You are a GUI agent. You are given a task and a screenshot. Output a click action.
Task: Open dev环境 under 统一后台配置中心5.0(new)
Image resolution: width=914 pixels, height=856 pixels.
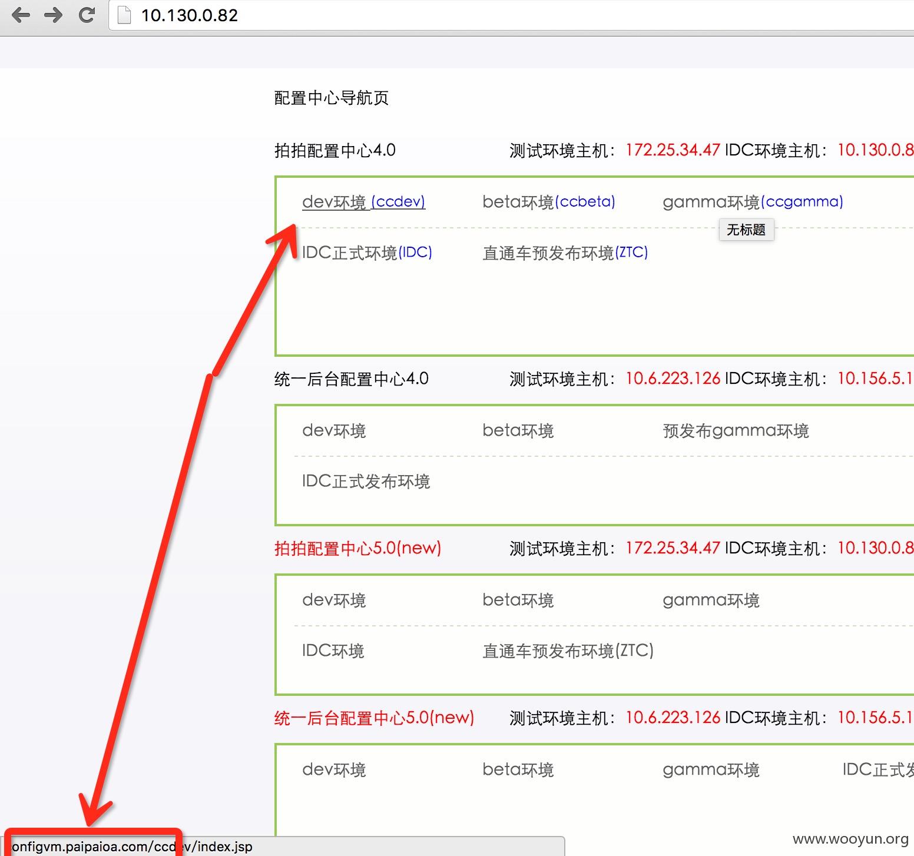click(334, 769)
